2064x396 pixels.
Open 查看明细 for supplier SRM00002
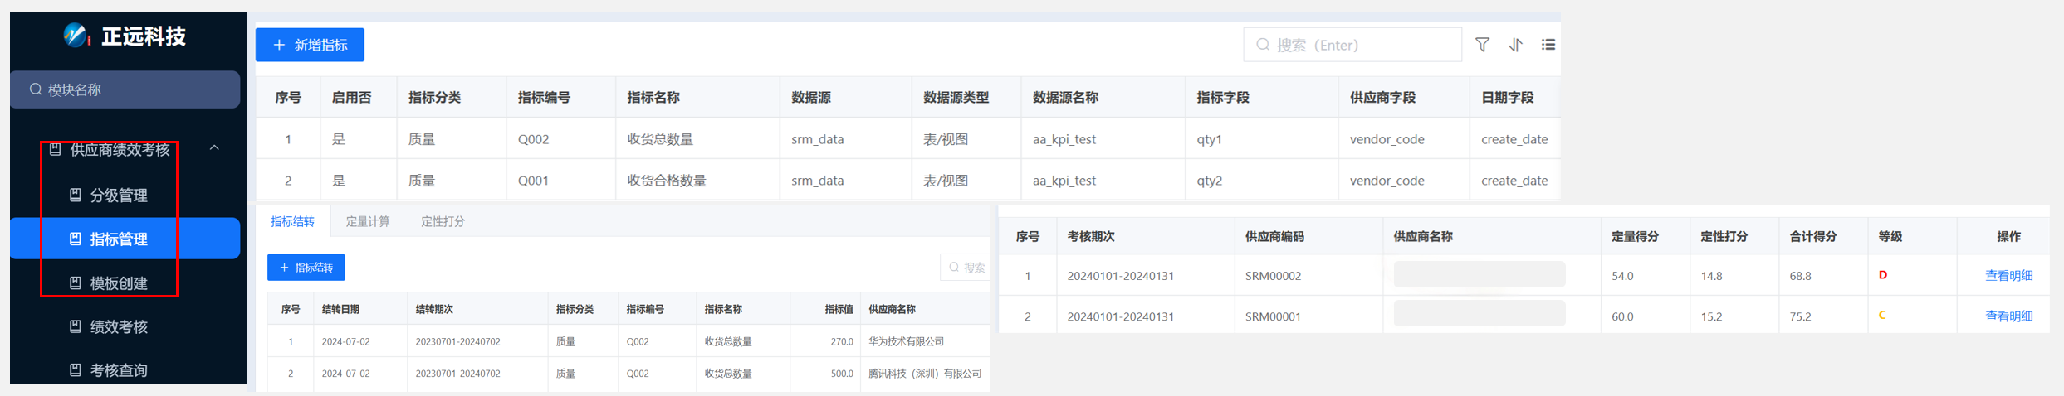tap(2008, 276)
